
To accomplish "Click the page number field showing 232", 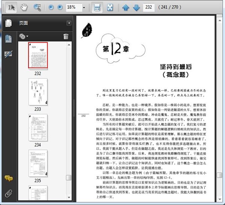I will tap(149, 7).
